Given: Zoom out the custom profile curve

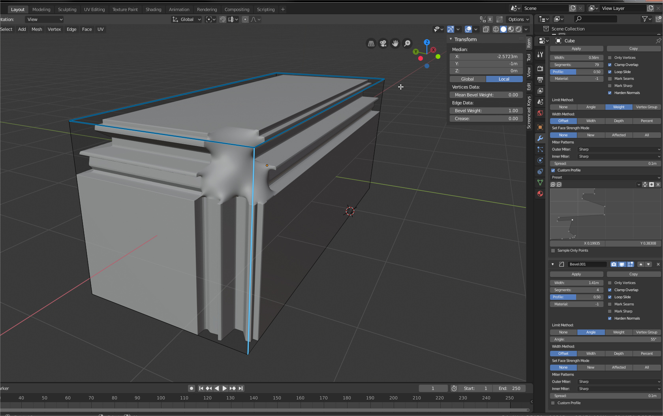Looking at the screenshot, I should pyautogui.click(x=559, y=184).
